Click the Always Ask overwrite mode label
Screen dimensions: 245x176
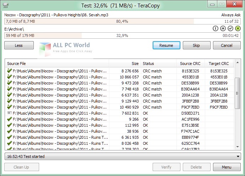(x=231, y=15)
